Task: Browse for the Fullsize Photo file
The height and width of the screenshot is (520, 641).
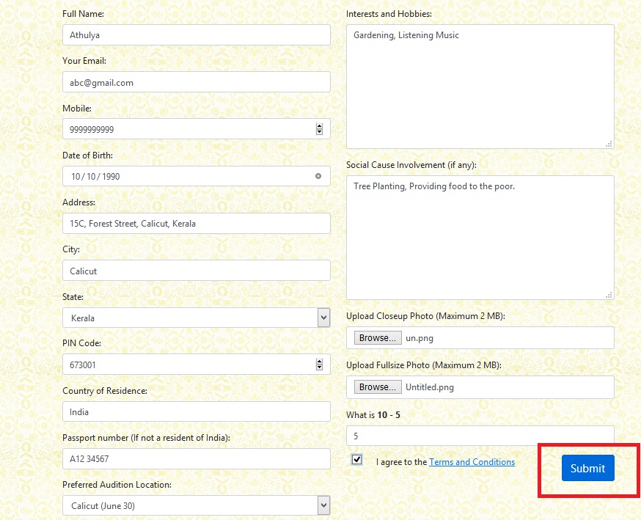Action: [378, 387]
